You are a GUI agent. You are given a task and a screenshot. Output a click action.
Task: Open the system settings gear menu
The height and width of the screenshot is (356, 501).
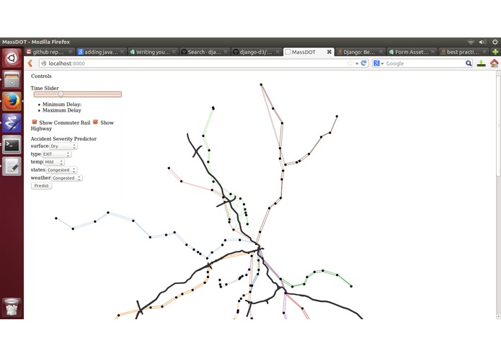click(x=495, y=42)
